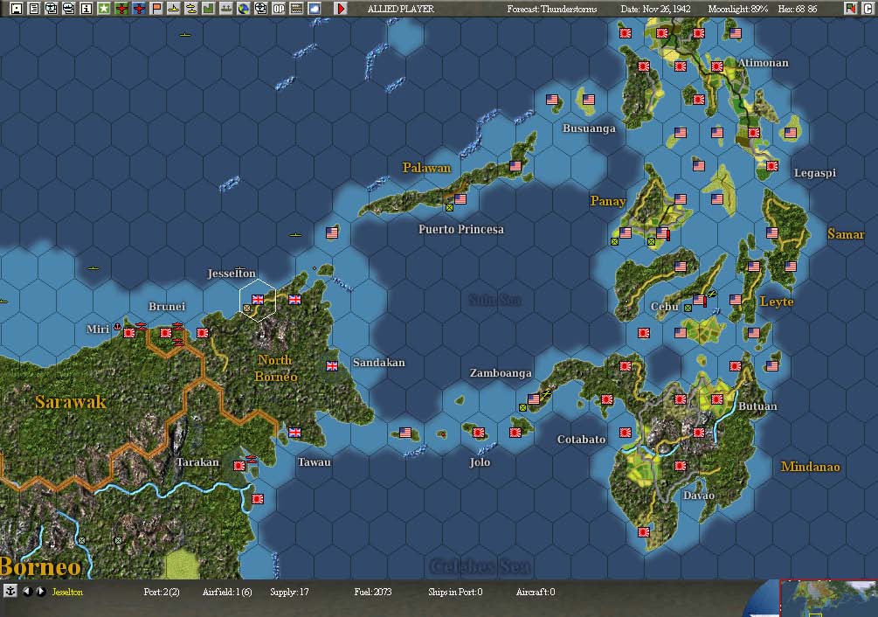The height and width of the screenshot is (617, 878).
Task: Click the 'Fuel: 2073' status value
Action: [x=373, y=592]
